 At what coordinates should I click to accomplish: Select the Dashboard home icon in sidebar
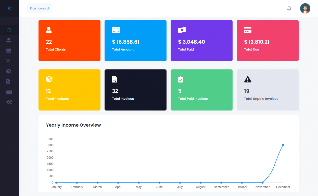click(9, 30)
